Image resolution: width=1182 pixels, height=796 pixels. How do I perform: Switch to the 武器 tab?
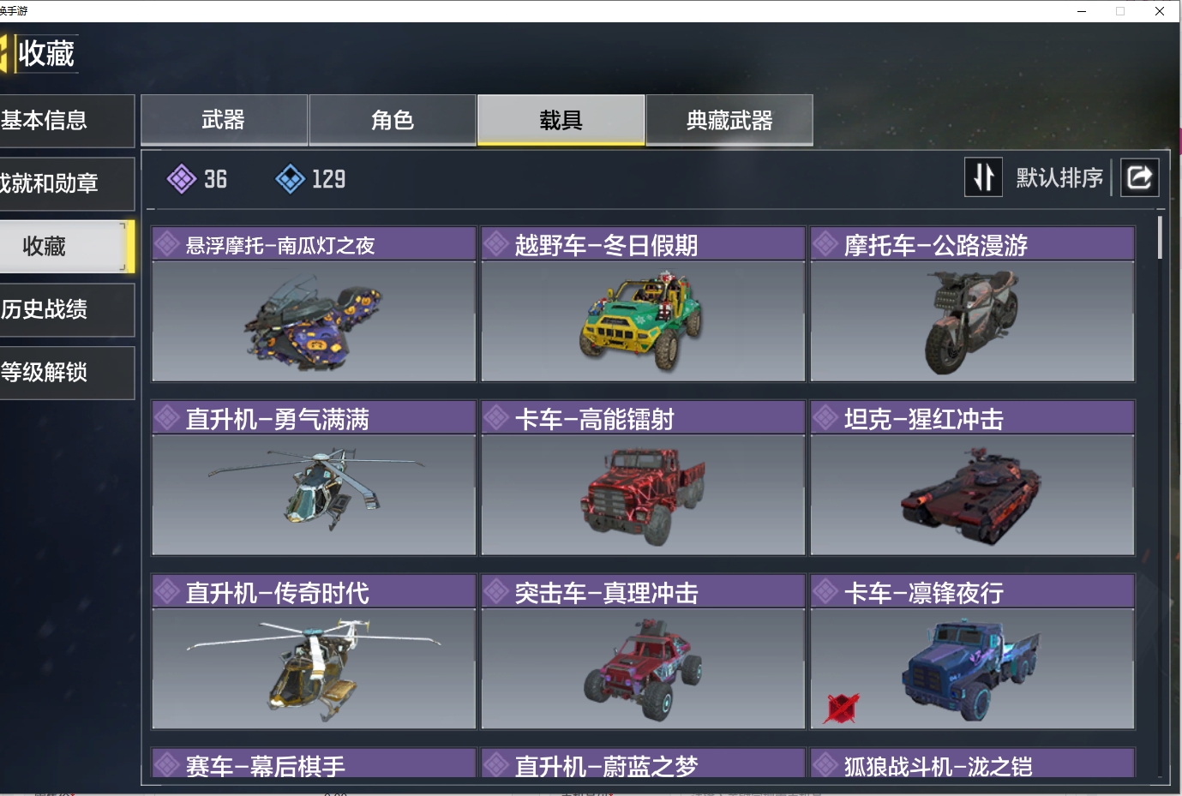tap(224, 120)
